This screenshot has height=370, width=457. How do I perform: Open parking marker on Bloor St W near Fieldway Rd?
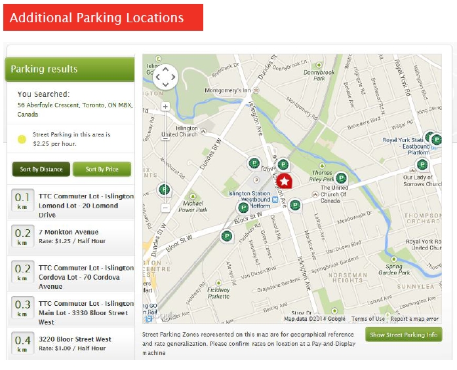226,236
